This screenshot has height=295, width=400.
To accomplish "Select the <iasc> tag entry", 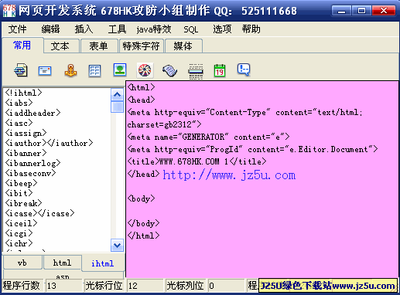I will [19, 123].
